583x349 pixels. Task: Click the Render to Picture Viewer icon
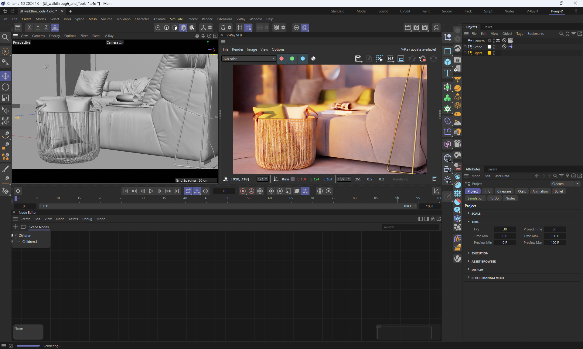[416, 28]
